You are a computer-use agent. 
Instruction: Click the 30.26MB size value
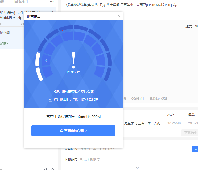coord(174,123)
